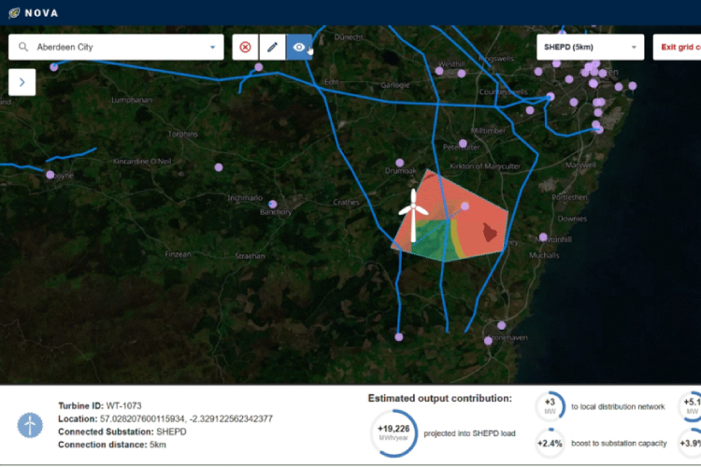Toggle the eye visibility button

pos(299,48)
